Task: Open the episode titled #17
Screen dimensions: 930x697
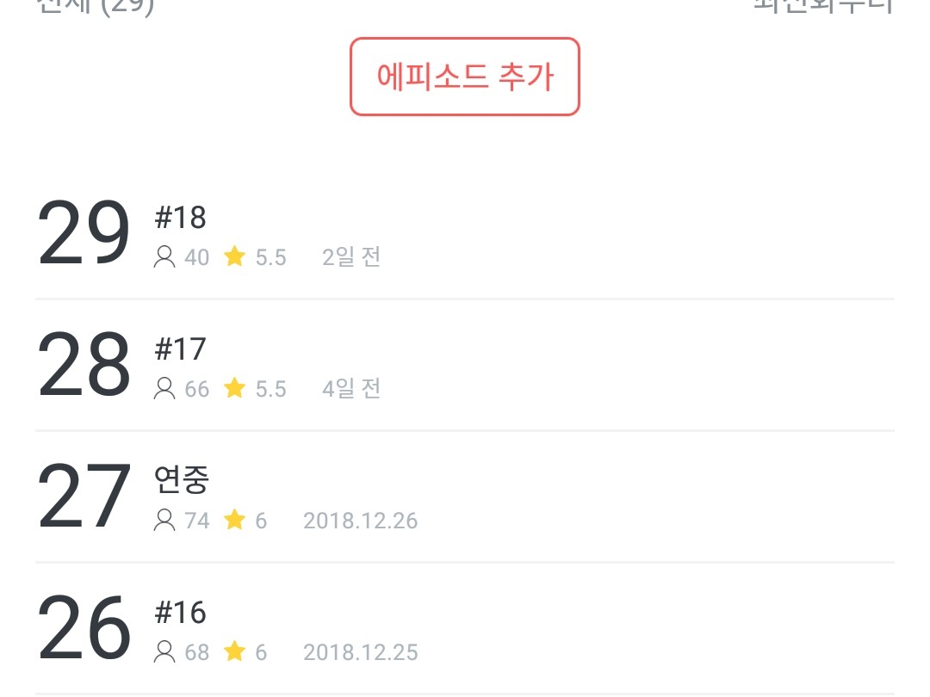Action: 180,349
